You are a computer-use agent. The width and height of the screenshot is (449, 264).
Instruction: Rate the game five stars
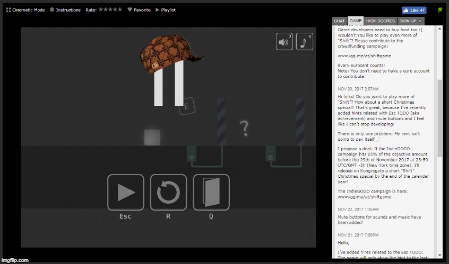point(120,10)
